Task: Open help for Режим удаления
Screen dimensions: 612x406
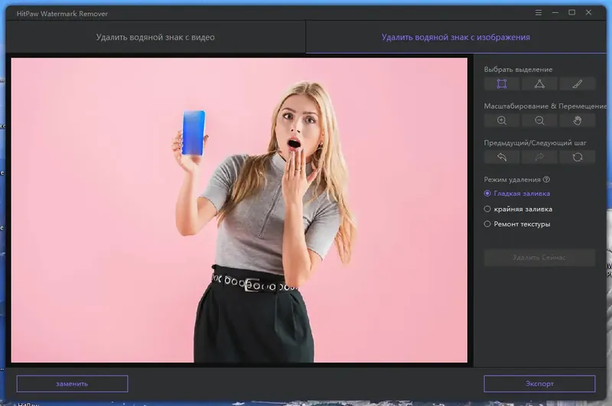Action: [546, 180]
